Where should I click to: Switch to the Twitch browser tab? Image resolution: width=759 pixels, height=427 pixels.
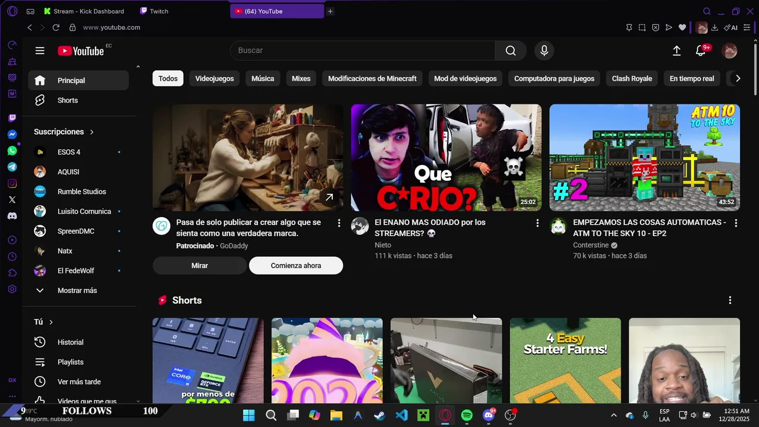[x=181, y=11]
